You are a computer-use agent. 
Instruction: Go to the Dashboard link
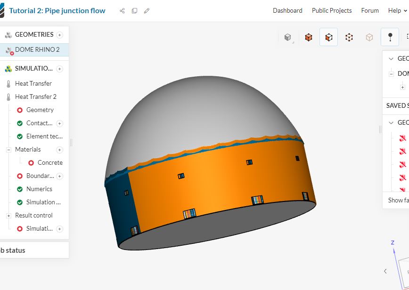coord(287,10)
